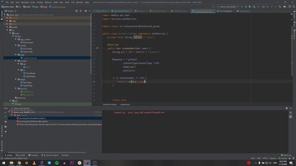Click the Search Everywhere magnifier icon
Viewport: 296px width, 166px height.
[294, 6]
